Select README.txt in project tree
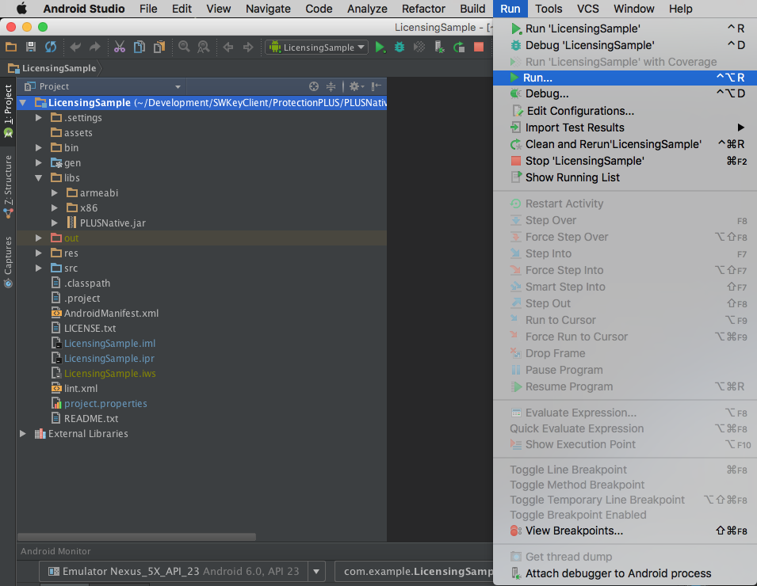 click(x=91, y=418)
